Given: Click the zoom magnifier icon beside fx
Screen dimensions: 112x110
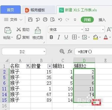Looking at the screenshot, I should 62,51.
